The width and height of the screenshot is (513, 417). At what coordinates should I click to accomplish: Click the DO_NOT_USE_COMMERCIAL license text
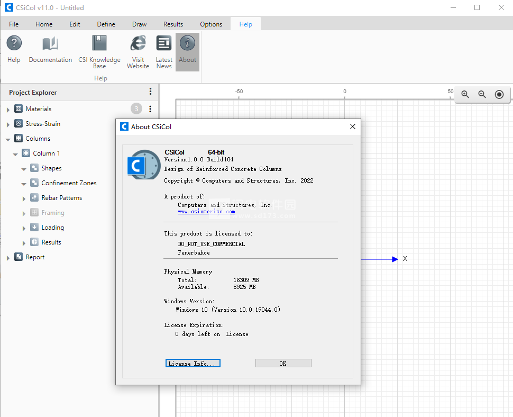[212, 244]
